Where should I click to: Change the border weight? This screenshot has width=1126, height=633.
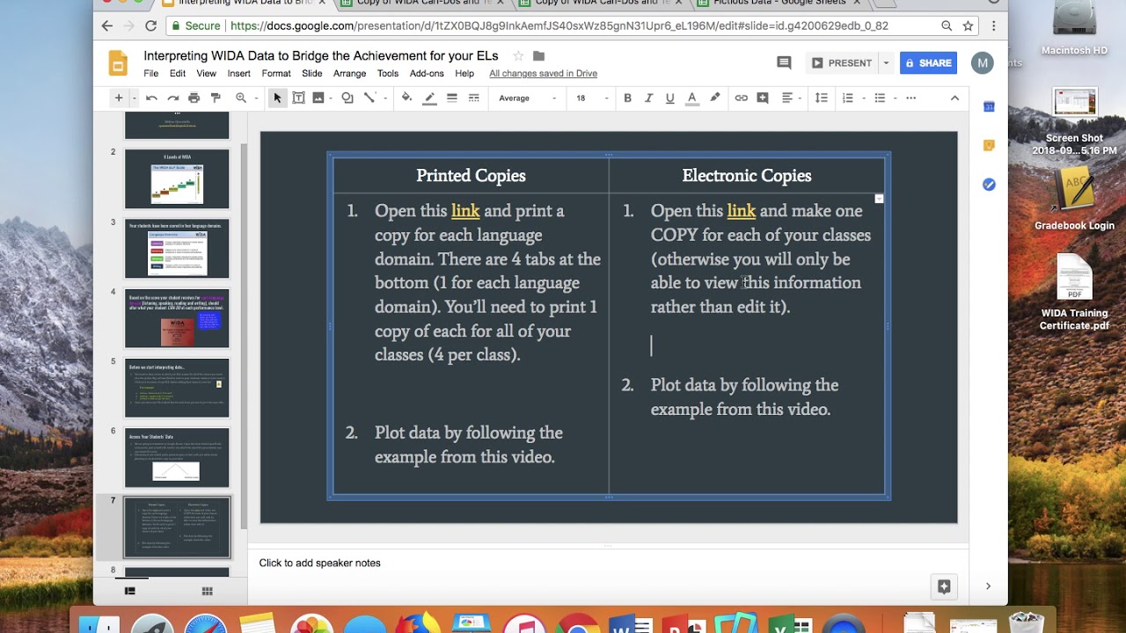coord(451,98)
